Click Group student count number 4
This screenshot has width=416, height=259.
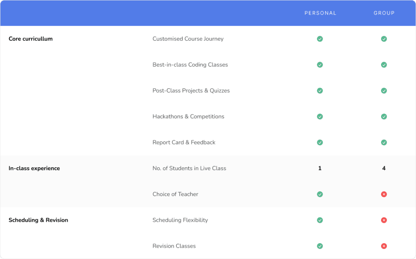[384, 168]
